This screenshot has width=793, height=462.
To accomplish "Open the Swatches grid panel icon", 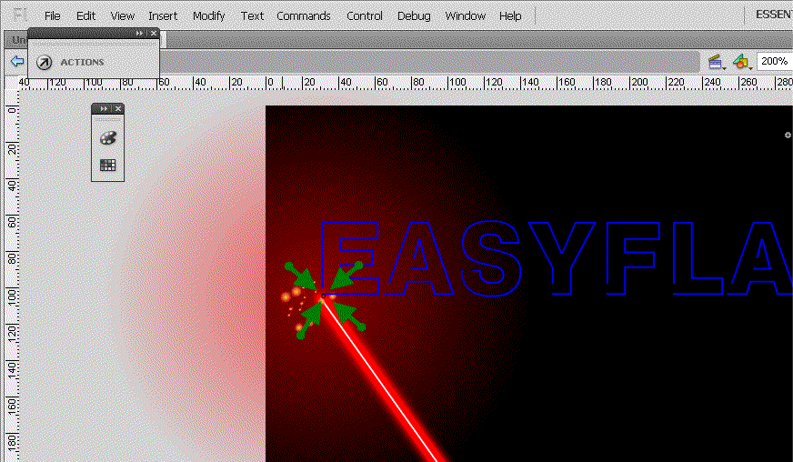I will point(107,165).
